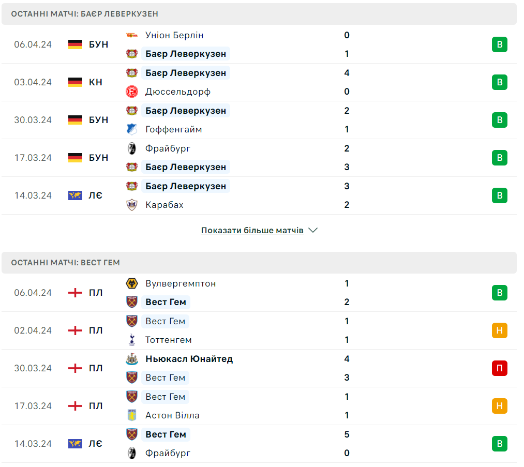
Task: Click the Показати більше матчів link
Action: click(x=252, y=231)
